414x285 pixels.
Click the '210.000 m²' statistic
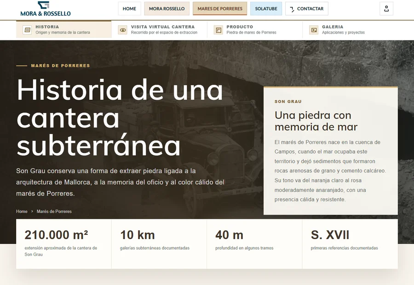(56, 235)
